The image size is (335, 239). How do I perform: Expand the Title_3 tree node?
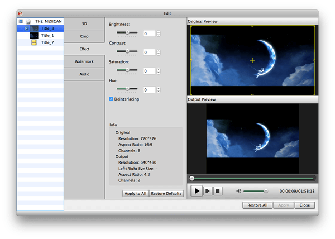coord(26,28)
